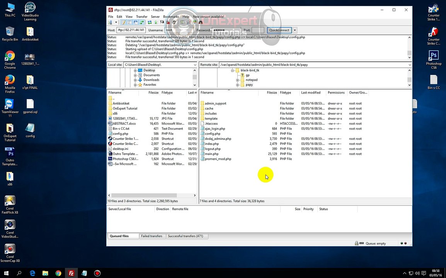446x278 pixels.
Task: Click the empty Port field
Action: click(x=258, y=30)
